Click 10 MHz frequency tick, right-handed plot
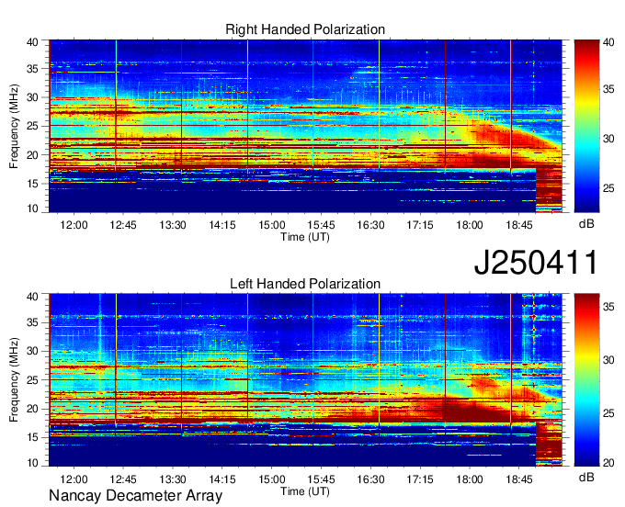Screen dimensions: 625x507 tap(32, 208)
